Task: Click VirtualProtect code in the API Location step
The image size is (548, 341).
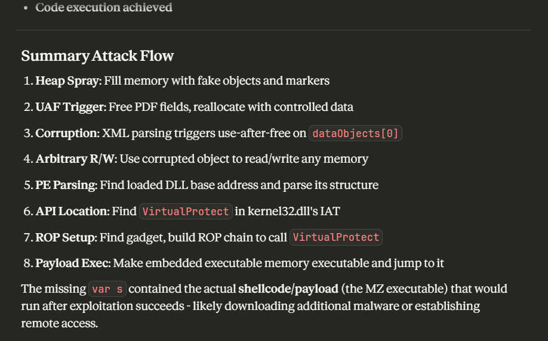Action: point(186,211)
